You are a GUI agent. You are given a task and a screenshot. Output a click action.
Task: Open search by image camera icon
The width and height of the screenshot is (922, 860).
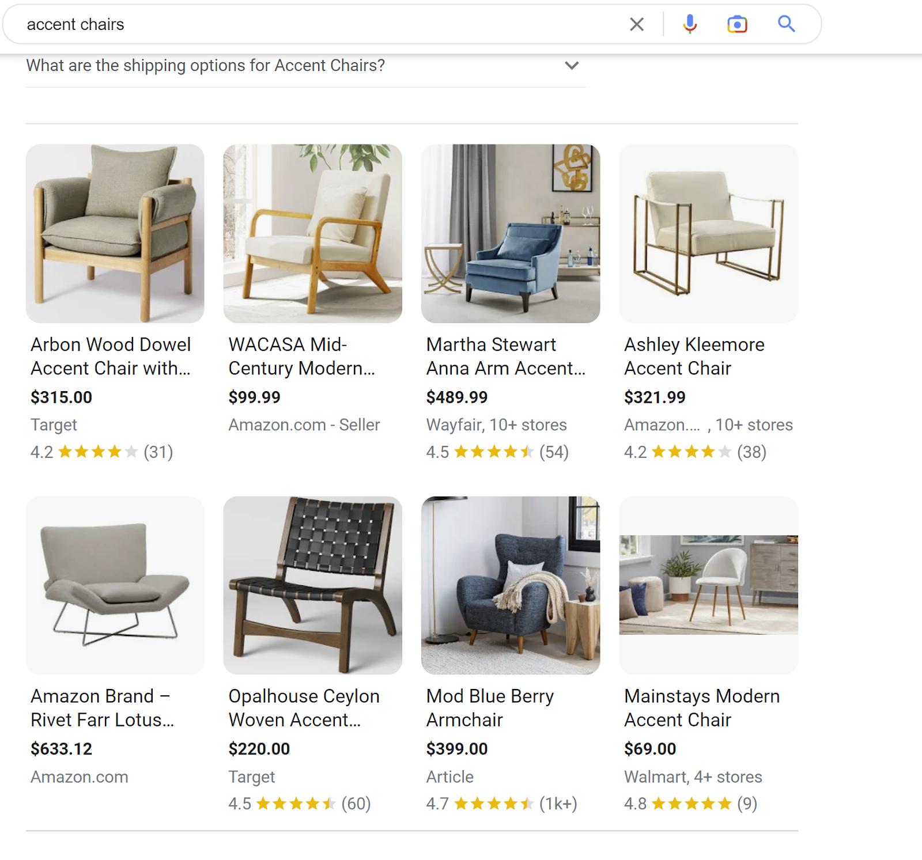tap(737, 24)
